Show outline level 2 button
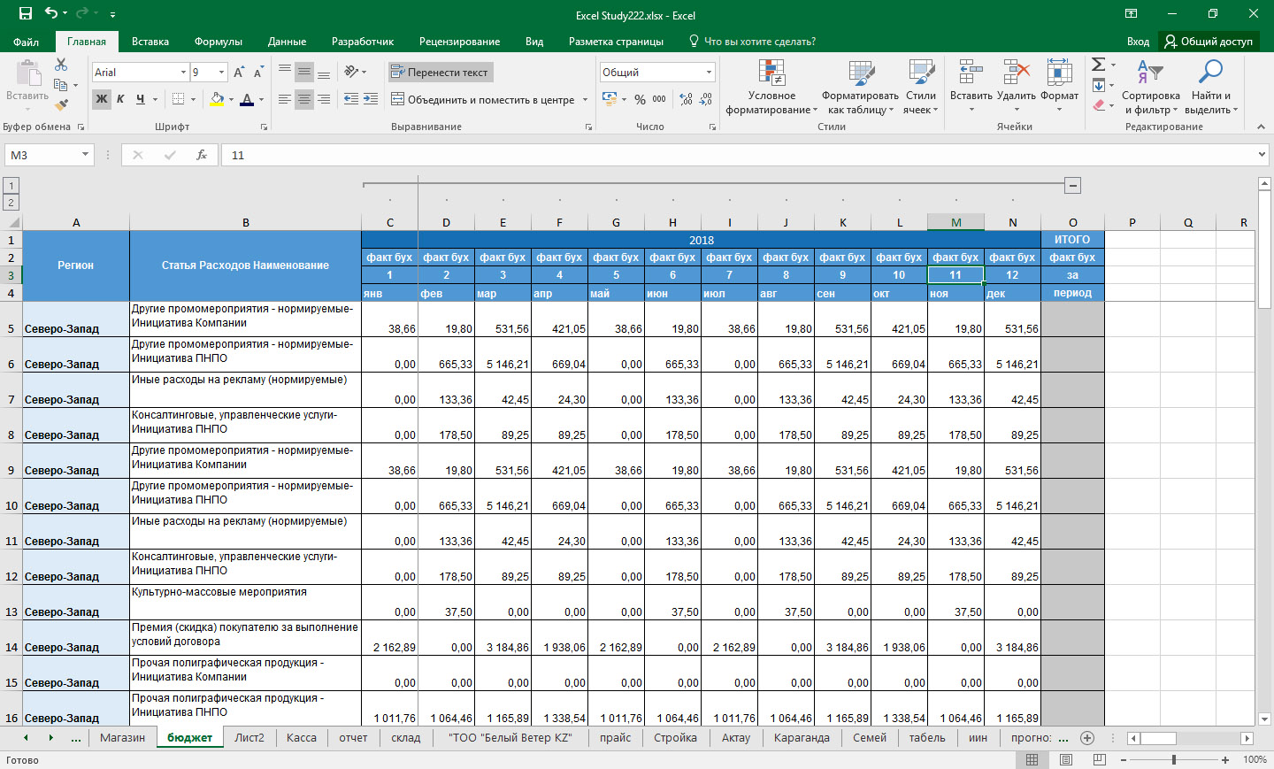Viewport: 1274px width, 769px height. click(12, 203)
